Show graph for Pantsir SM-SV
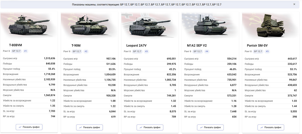 271,127
